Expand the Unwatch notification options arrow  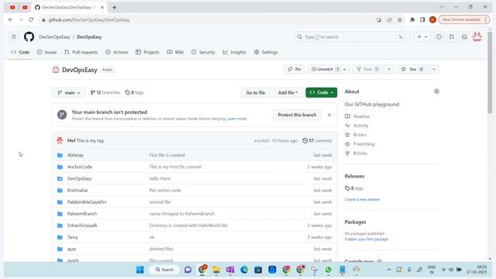[345, 69]
